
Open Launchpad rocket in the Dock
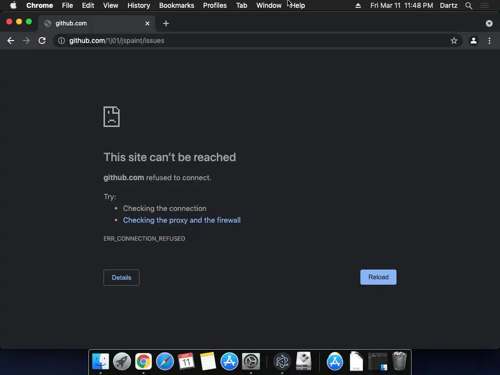(x=122, y=361)
